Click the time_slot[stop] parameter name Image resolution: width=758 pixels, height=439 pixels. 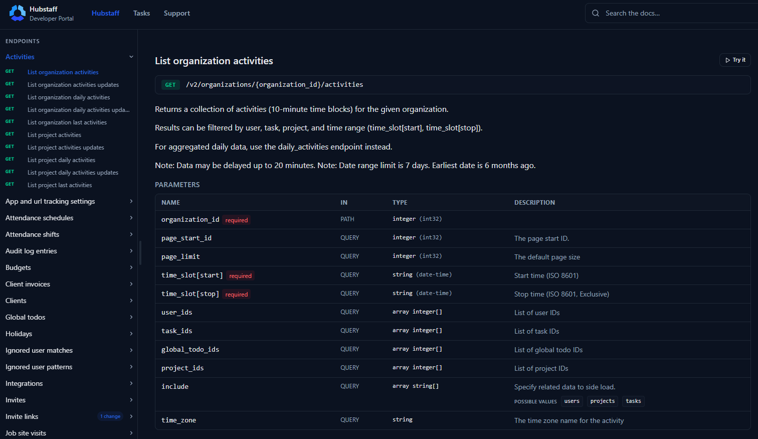click(x=190, y=294)
